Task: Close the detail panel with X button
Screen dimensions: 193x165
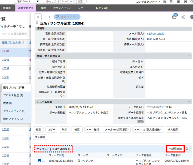Action: [38, 17]
